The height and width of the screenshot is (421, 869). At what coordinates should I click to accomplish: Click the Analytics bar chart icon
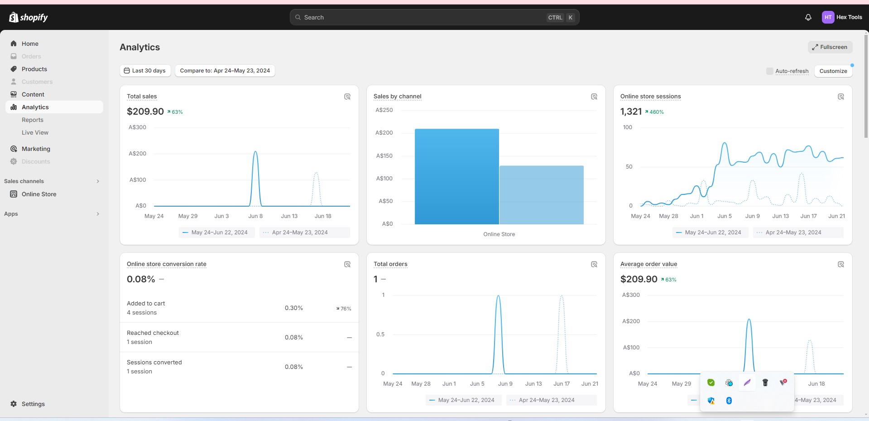click(14, 107)
